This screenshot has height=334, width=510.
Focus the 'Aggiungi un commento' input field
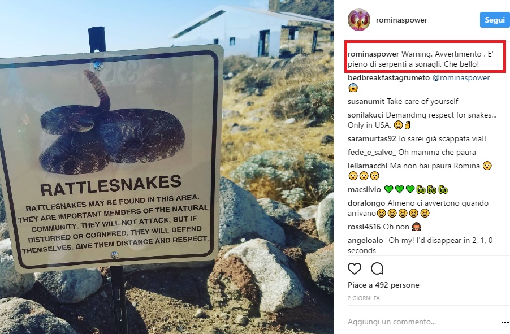[x=418, y=322]
